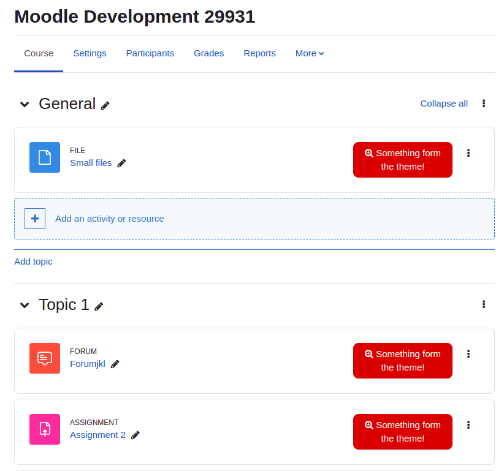The image size is (504, 471).
Task: Edit the Topic 1 section name pencil
Action: 99,307
